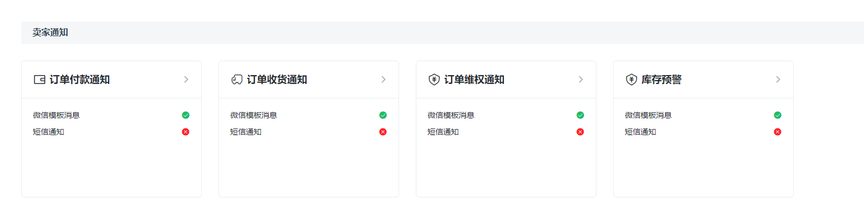Expand 订单收货通知 via its chevron arrow

coord(384,80)
